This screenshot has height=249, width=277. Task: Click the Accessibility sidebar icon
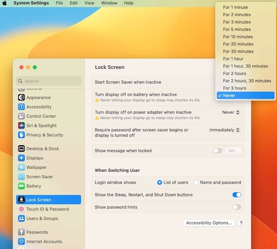[x=21, y=107]
